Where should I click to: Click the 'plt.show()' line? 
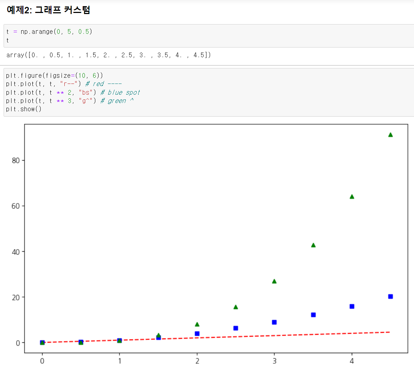(x=24, y=109)
